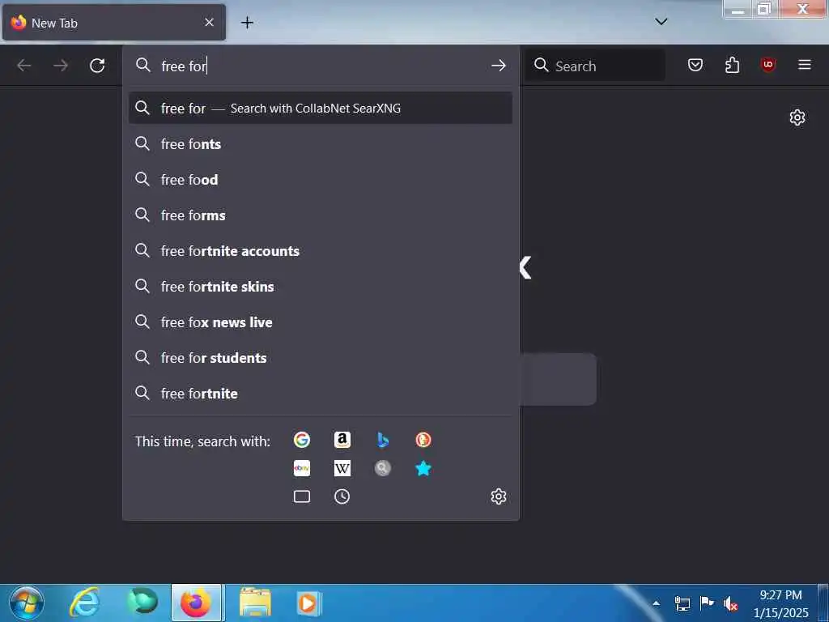This screenshot has width=829, height=622.
Task: Choose 'free fox news live' suggestion
Action: (321, 322)
